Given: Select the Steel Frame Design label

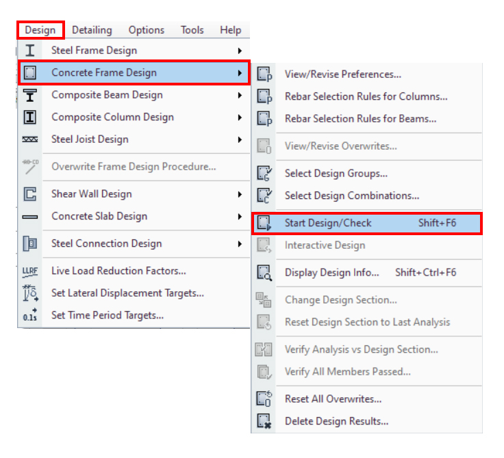Looking at the screenshot, I should coord(94,51).
